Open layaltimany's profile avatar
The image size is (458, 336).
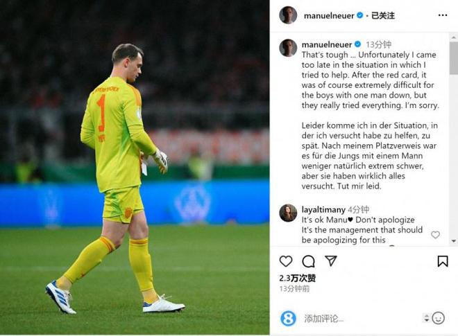(x=288, y=213)
